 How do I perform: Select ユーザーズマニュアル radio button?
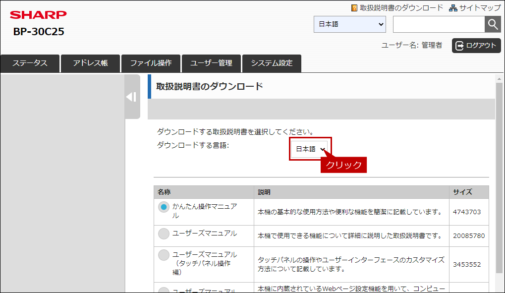point(164,234)
